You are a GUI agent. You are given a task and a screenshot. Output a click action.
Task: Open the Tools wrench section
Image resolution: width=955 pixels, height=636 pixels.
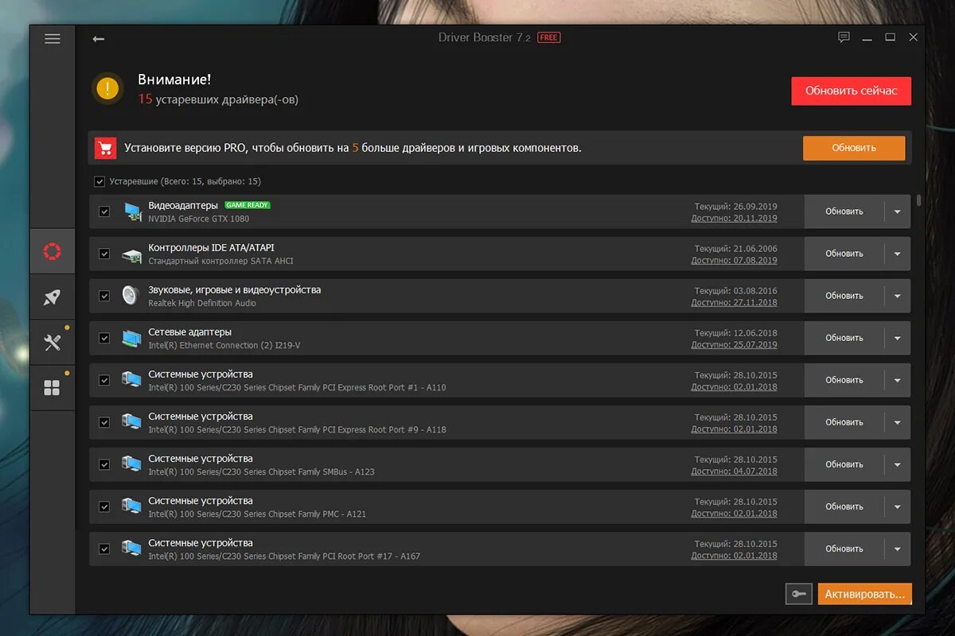[53, 343]
